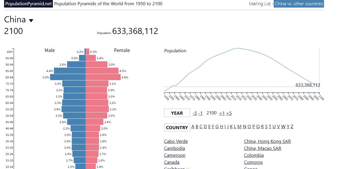Image resolution: width=342 pixels, height=169 pixels.
Task: Select letter M in country index
Action: pos(239,127)
